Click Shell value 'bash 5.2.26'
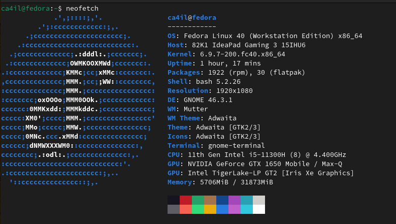Viewport: 396px width, 224px height. tap(218, 82)
